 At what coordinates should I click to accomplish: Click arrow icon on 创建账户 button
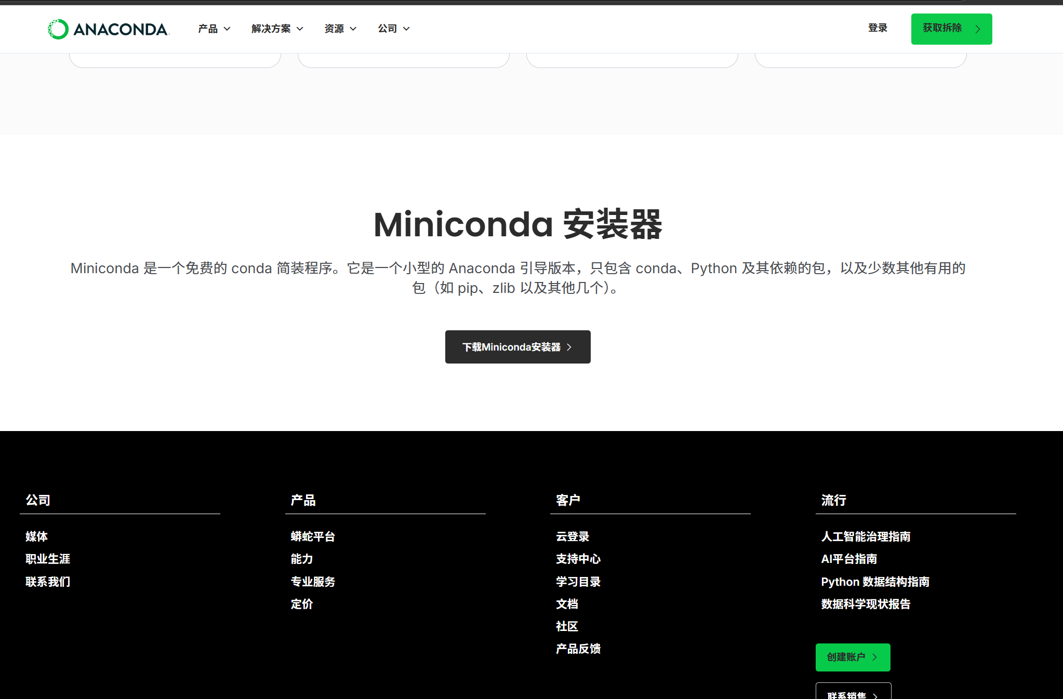click(x=875, y=657)
